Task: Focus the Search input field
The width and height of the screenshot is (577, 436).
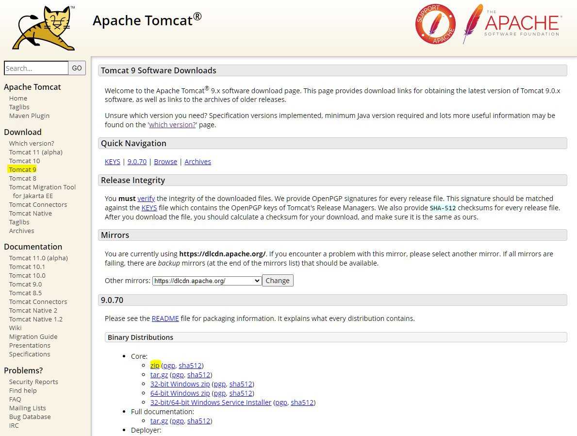Action: click(x=36, y=68)
